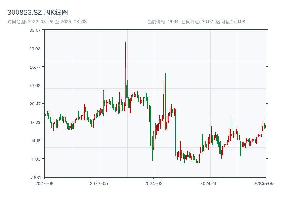Click the 7.881 y-axis price label
This screenshot has width=295, height=221.
pyautogui.click(x=35, y=177)
